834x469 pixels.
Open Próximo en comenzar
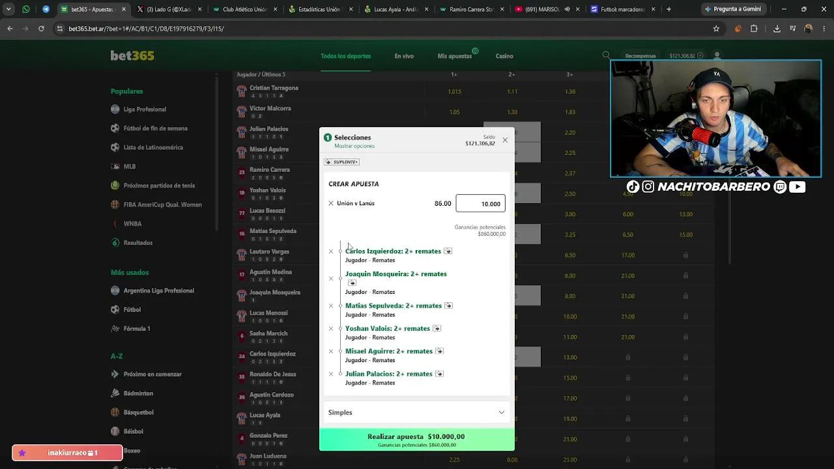tap(152, 374)
